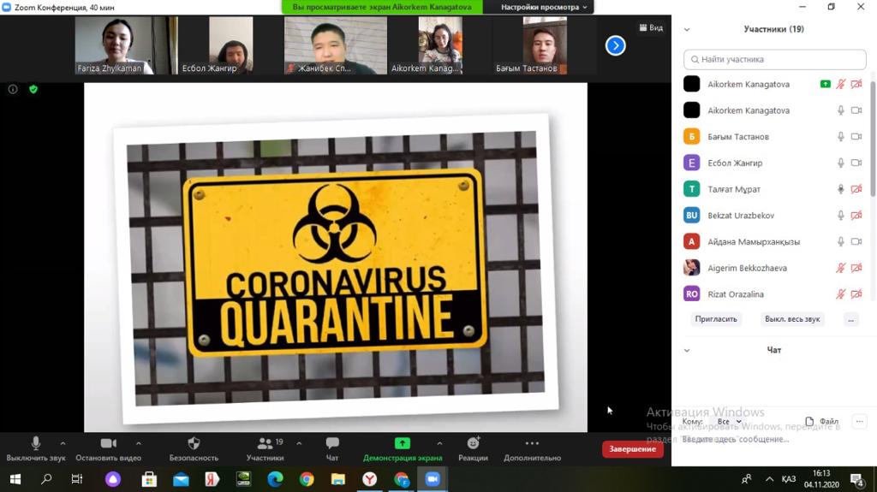The height and width of the screenshot is (492, 877).
Task: Toggle the Participants panel button
Action: 265,449
